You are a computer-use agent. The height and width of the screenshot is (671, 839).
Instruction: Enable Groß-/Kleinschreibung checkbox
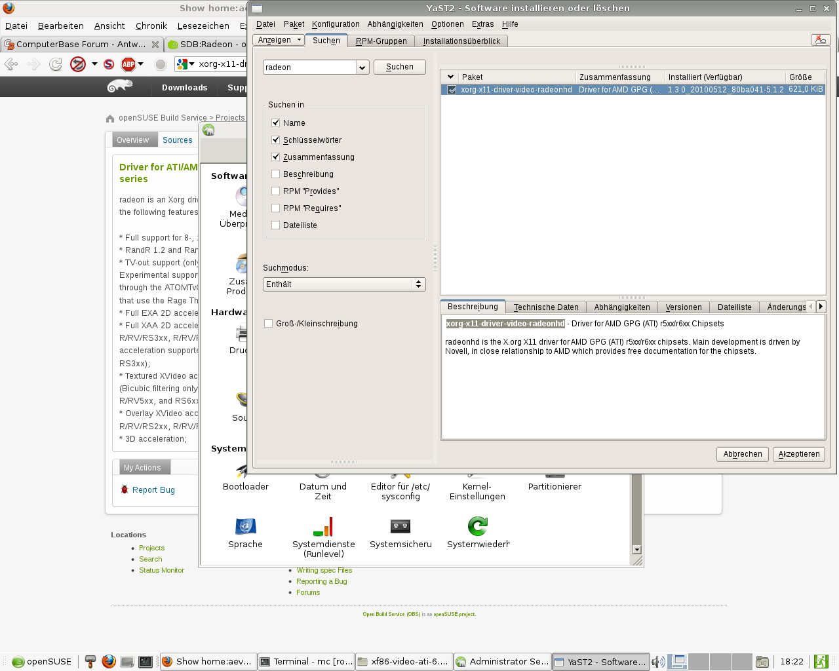268,323
